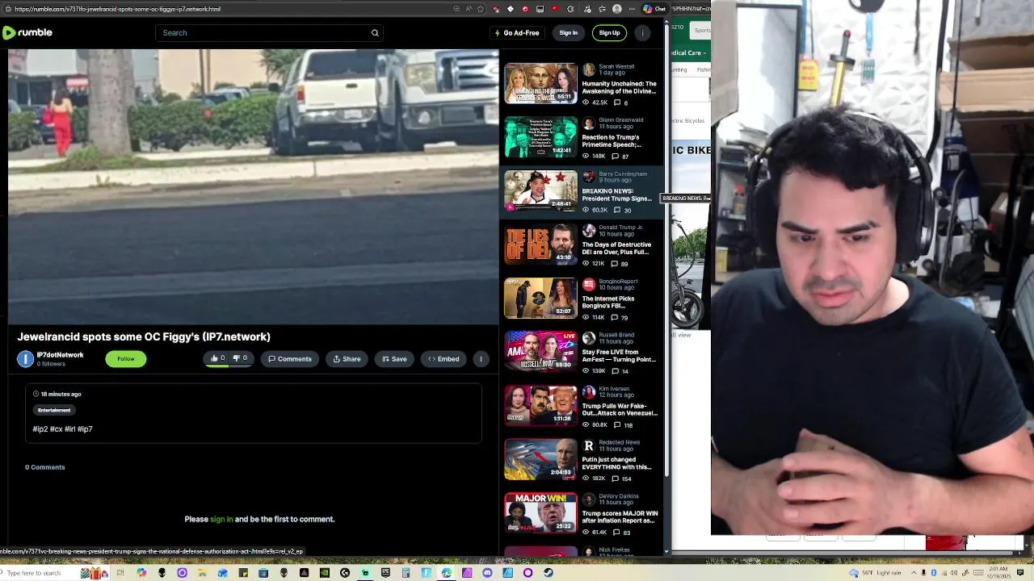Click the Embed button under video
This screenshot has height=581, width=1034.
click(443, 359)
